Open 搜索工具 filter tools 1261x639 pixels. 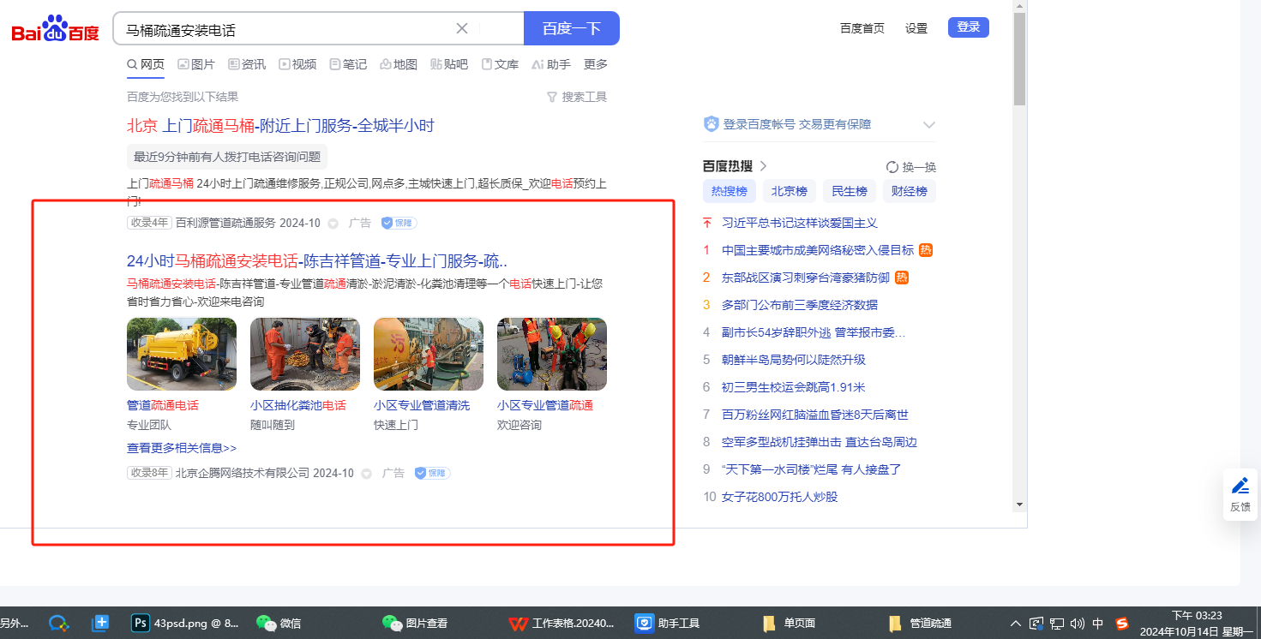point(577,97)
